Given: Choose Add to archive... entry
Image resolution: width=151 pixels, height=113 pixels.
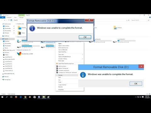Looking at the screenshot, I should click(x=63, y=66).
